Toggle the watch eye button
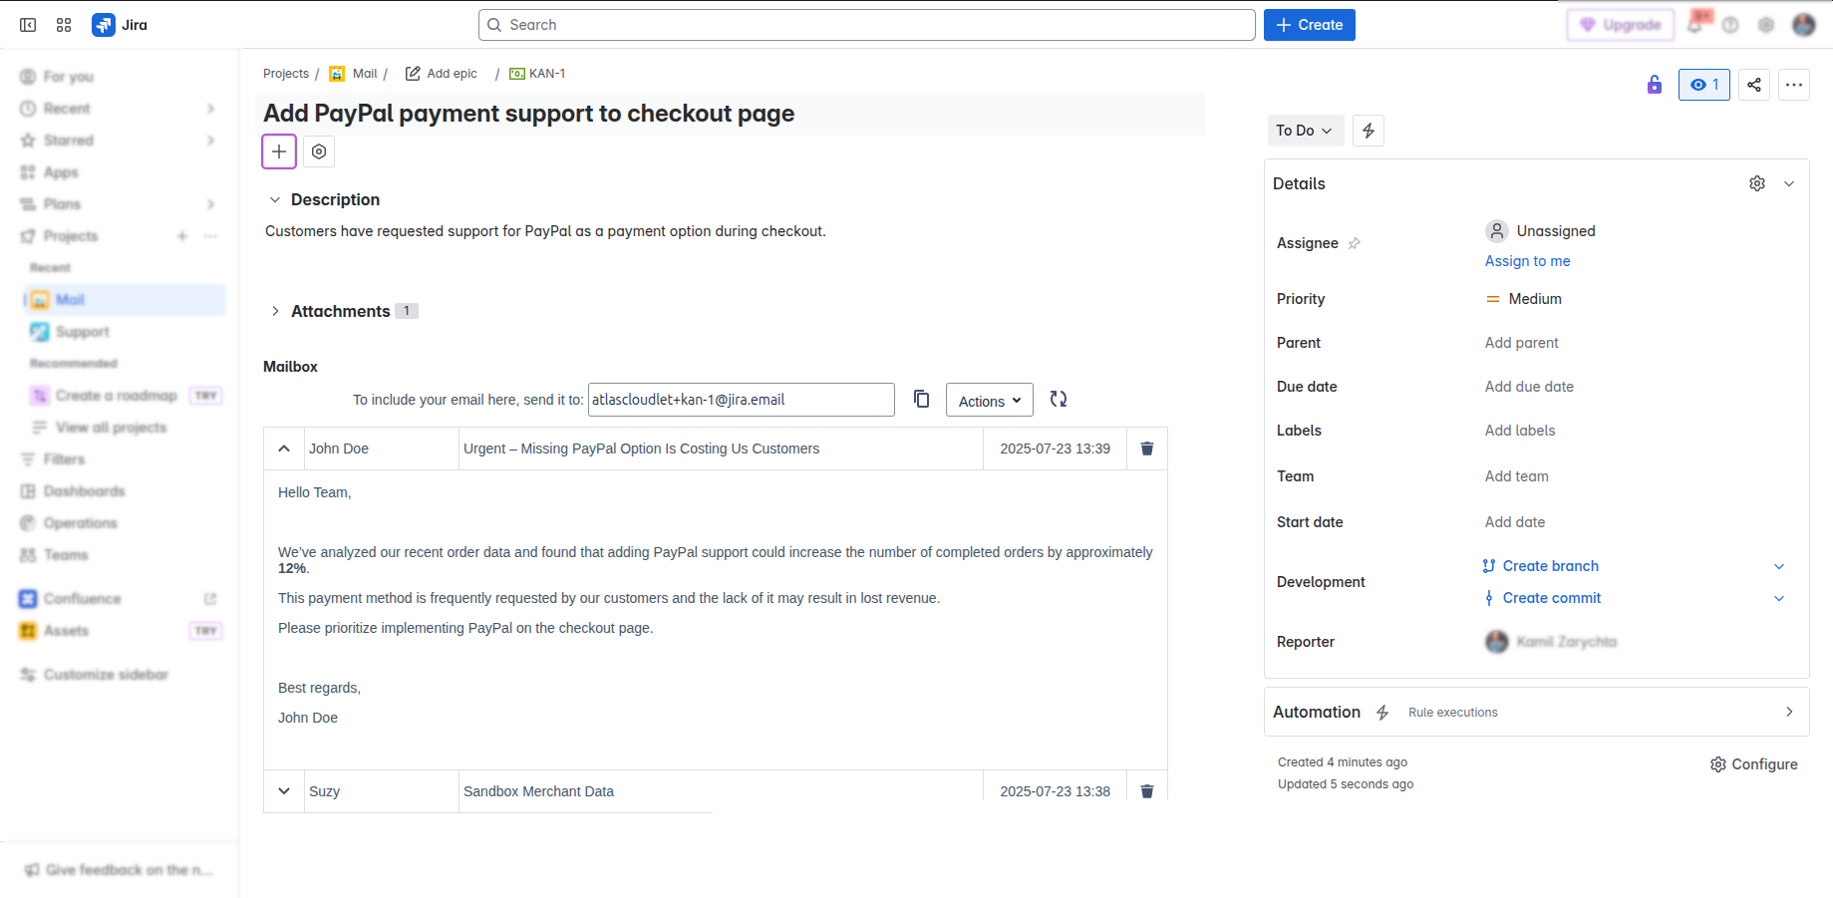The height and width of the screenshot is (898, 1833). click(1704, 85)
